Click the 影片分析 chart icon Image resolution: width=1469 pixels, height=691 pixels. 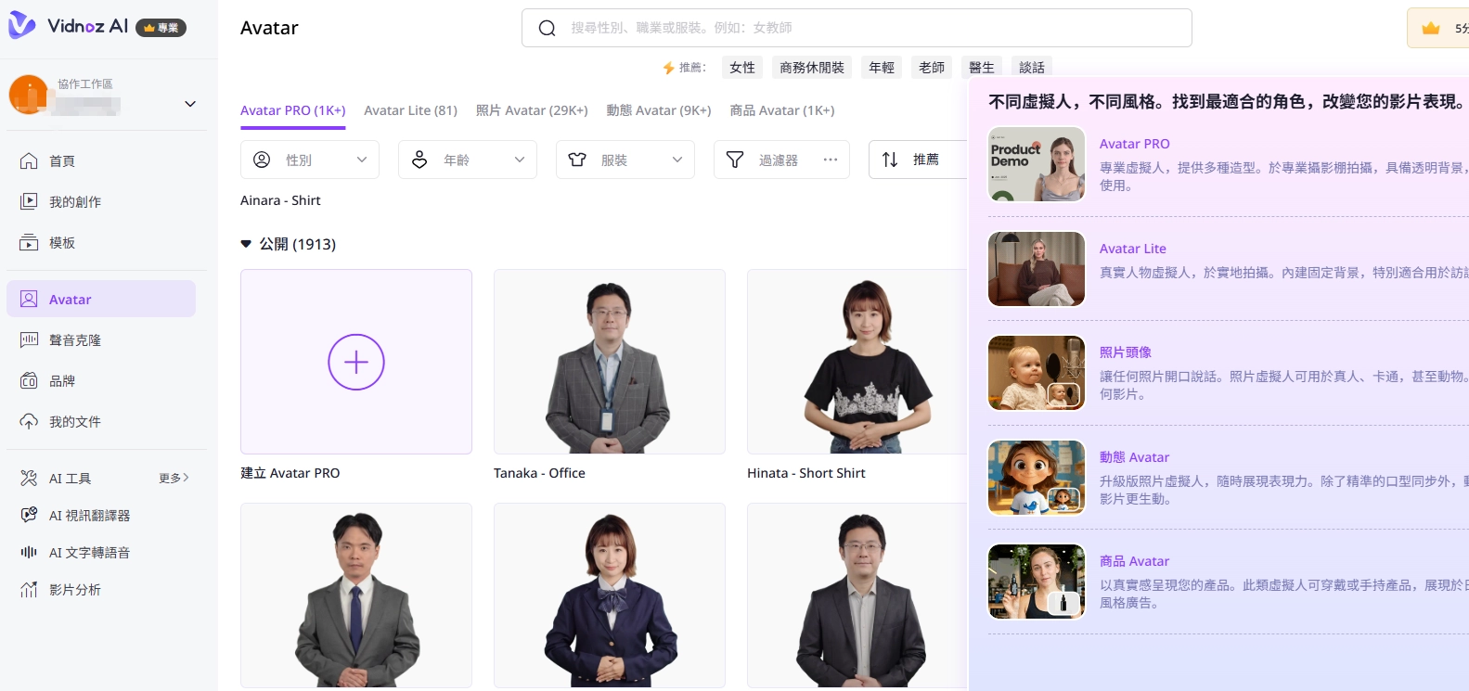tap(29, 590)
